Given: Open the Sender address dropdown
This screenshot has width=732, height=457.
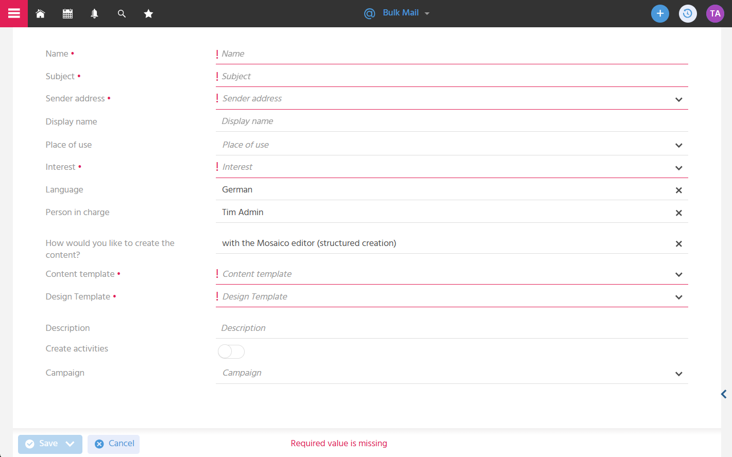Looking at the screenshot, I should point(679,100).
